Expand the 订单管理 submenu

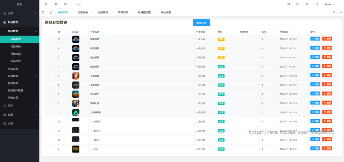pyautogui.click(x=19, y=76)
